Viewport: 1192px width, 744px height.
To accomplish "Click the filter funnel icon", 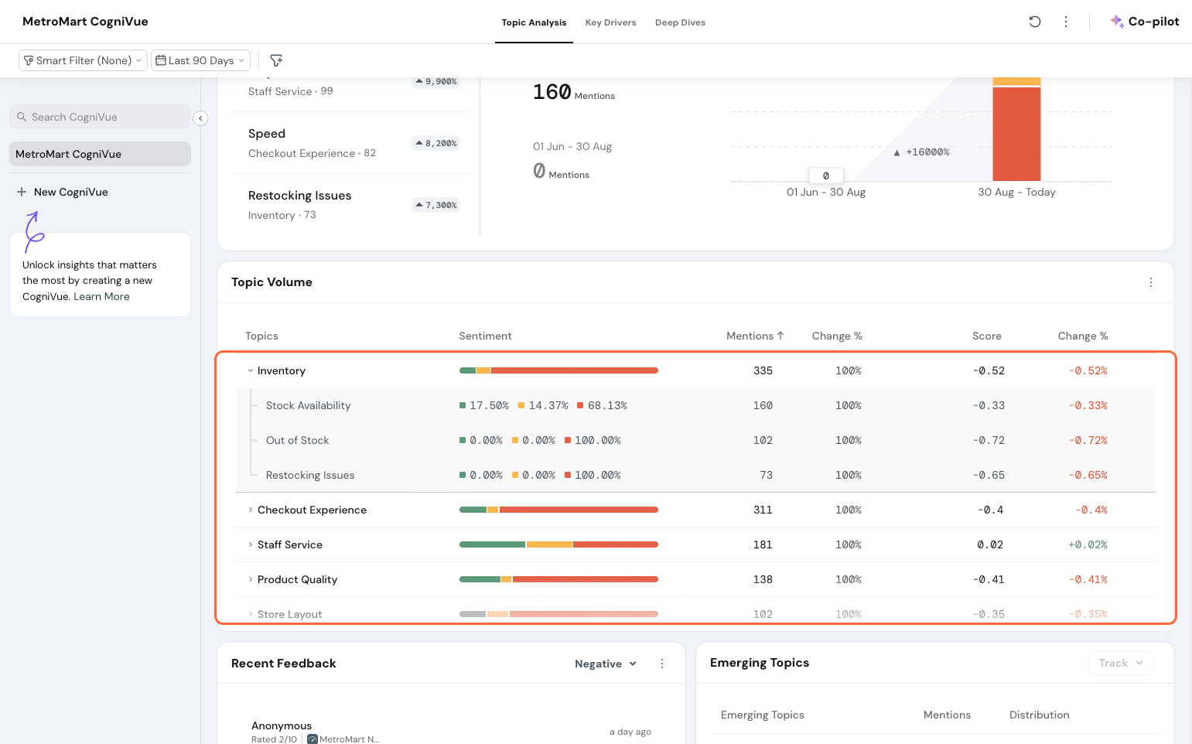I will [276, 60].
